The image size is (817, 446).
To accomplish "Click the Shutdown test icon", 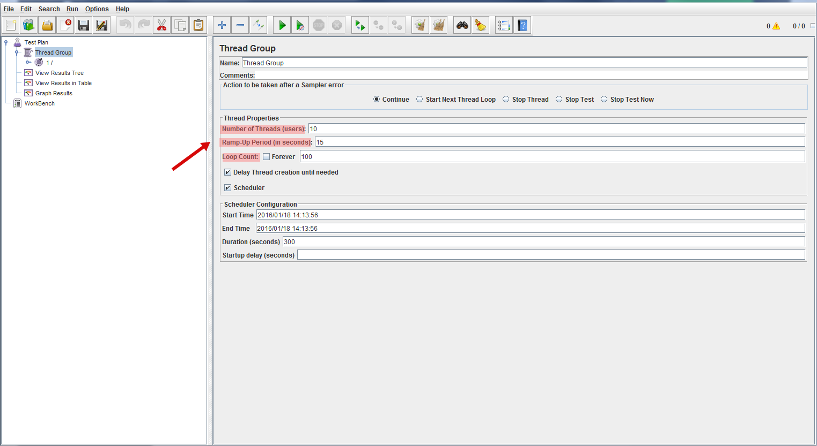I will coord(337,25).
